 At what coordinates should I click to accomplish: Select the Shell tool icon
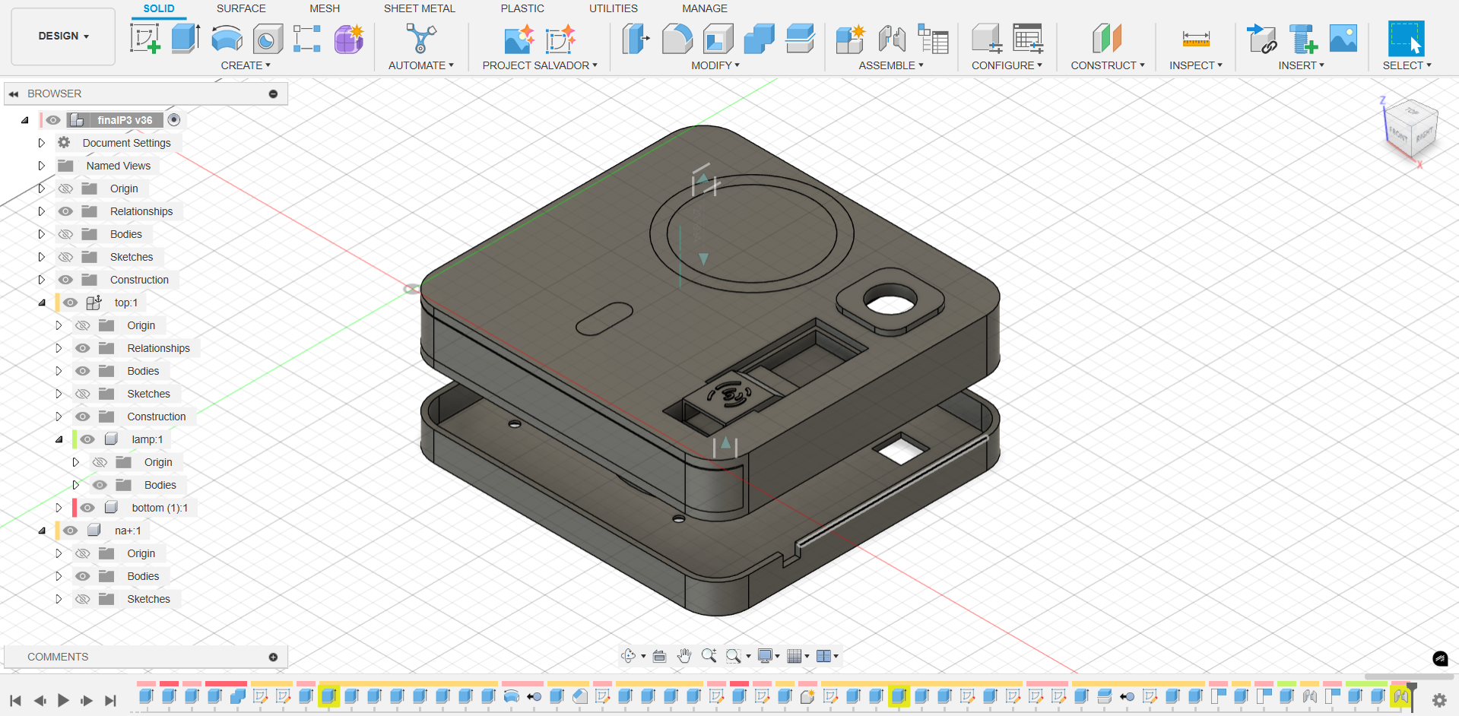click(718, 39)
